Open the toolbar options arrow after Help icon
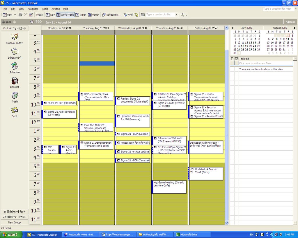Viewport: 298px width, 238px height. 186,15
